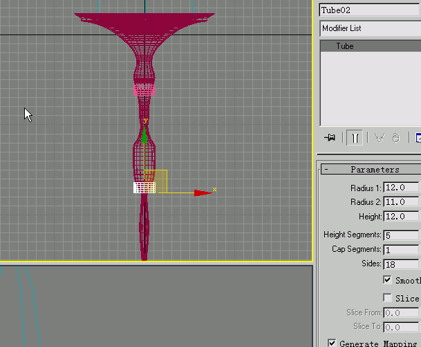This screenshot has height=347, width=421.
Task: Select the pink highlighted tube ring
Action: click(144, 90)
